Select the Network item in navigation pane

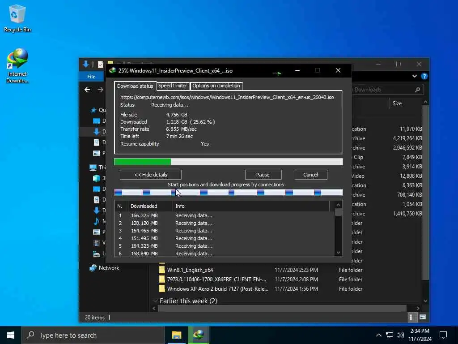(x=109, y=268)
